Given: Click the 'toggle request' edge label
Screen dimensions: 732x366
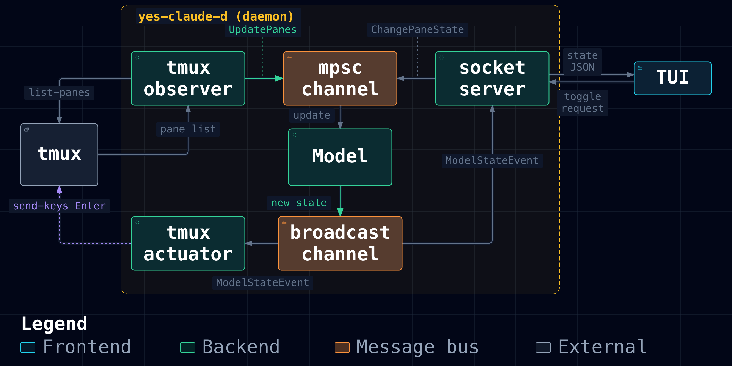Looking at the screenshot, I should 583,103.
